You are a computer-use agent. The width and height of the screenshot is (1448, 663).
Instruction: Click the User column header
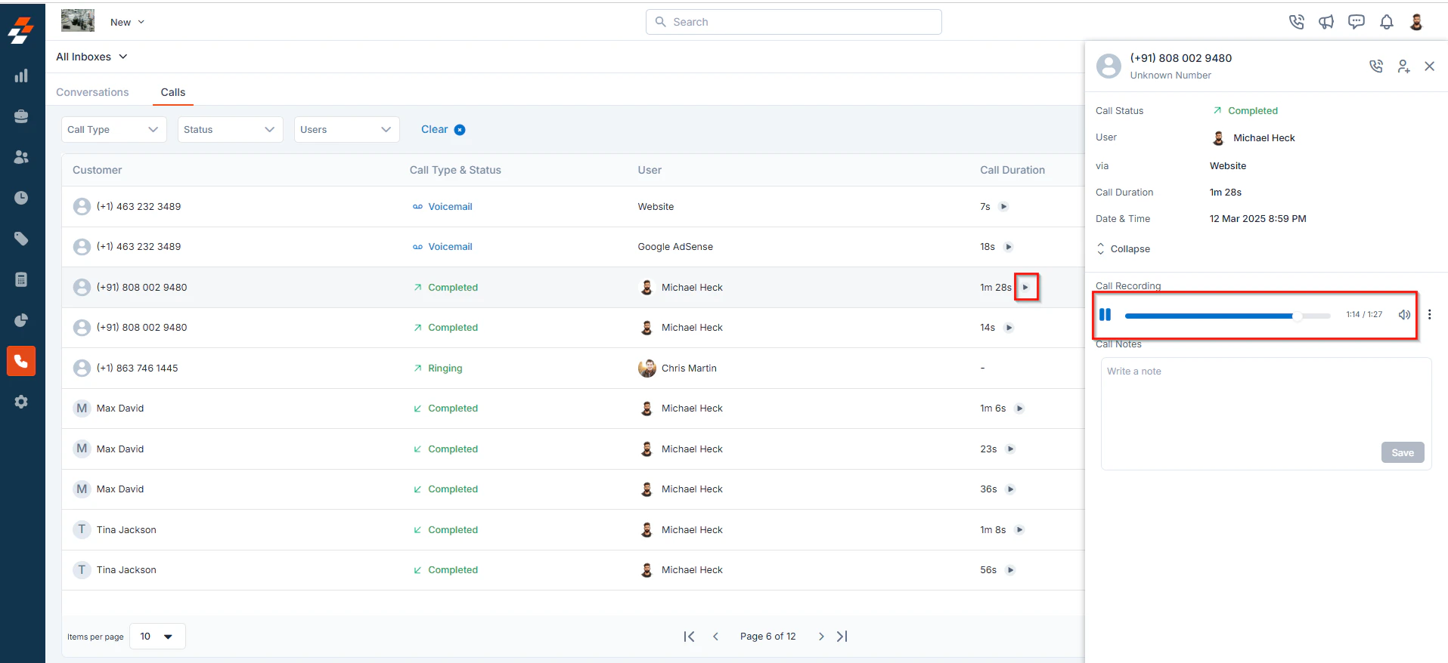point(650,170)
